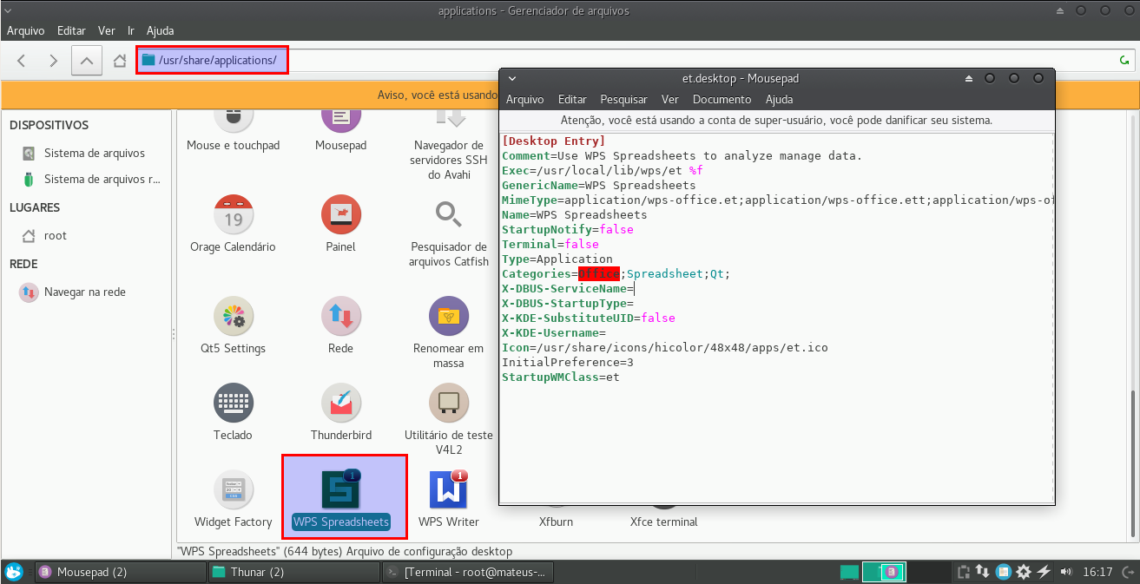
Task: Select Painel launcher icon
Action: [340, 224]
